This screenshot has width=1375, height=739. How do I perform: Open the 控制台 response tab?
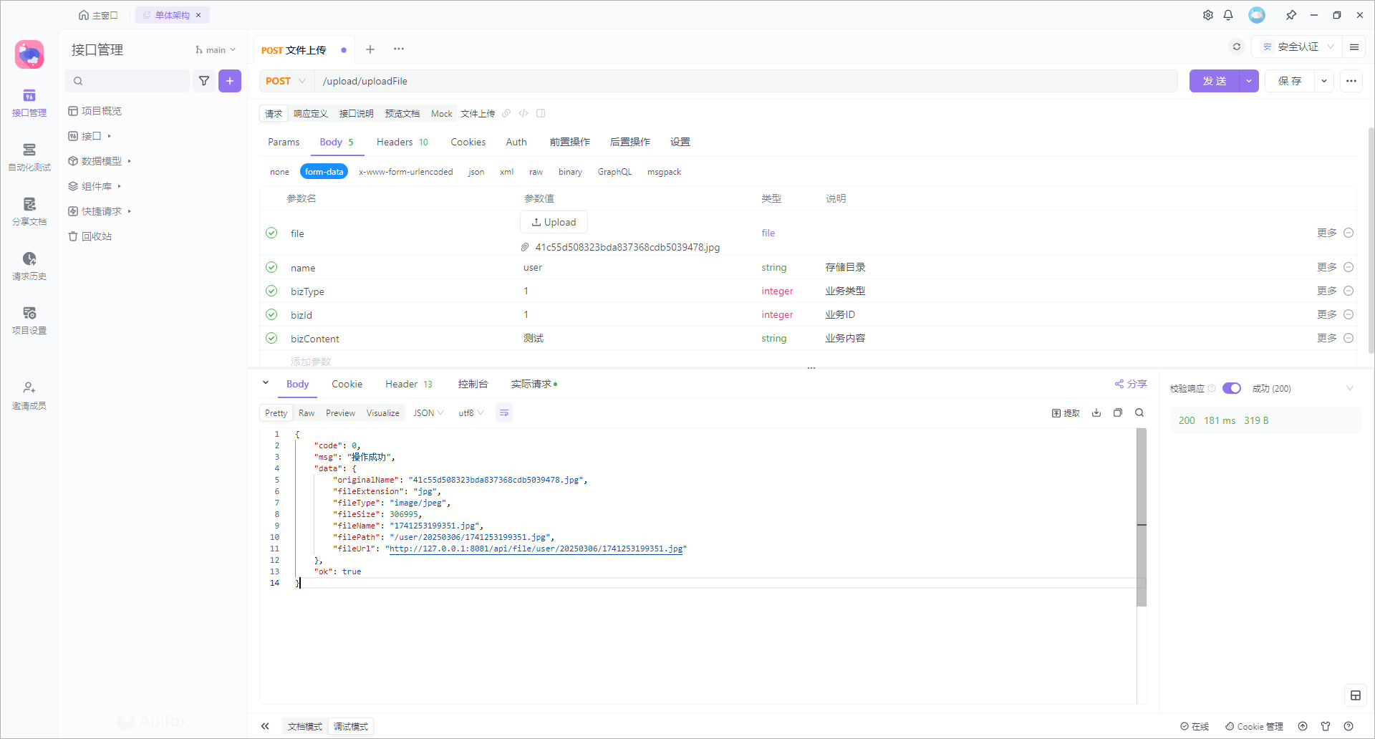point(473,384)
